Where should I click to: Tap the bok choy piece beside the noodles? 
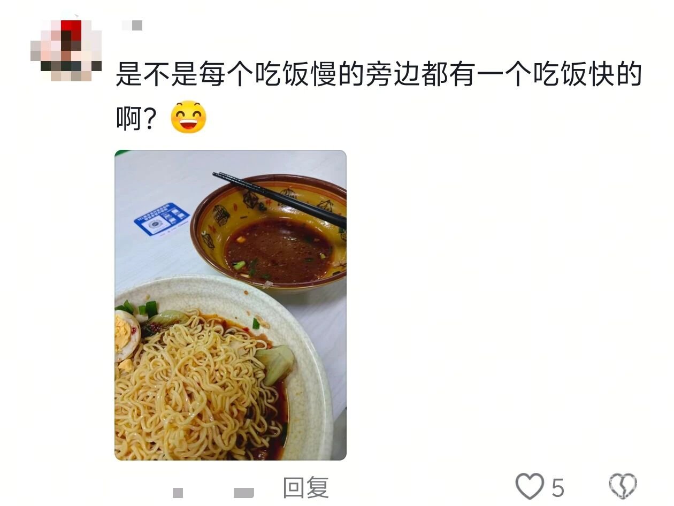pos(275,363)
